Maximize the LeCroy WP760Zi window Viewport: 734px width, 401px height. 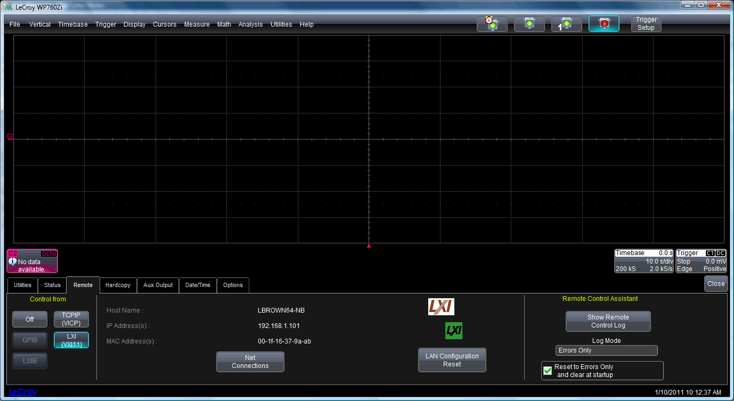pos(702,5)
